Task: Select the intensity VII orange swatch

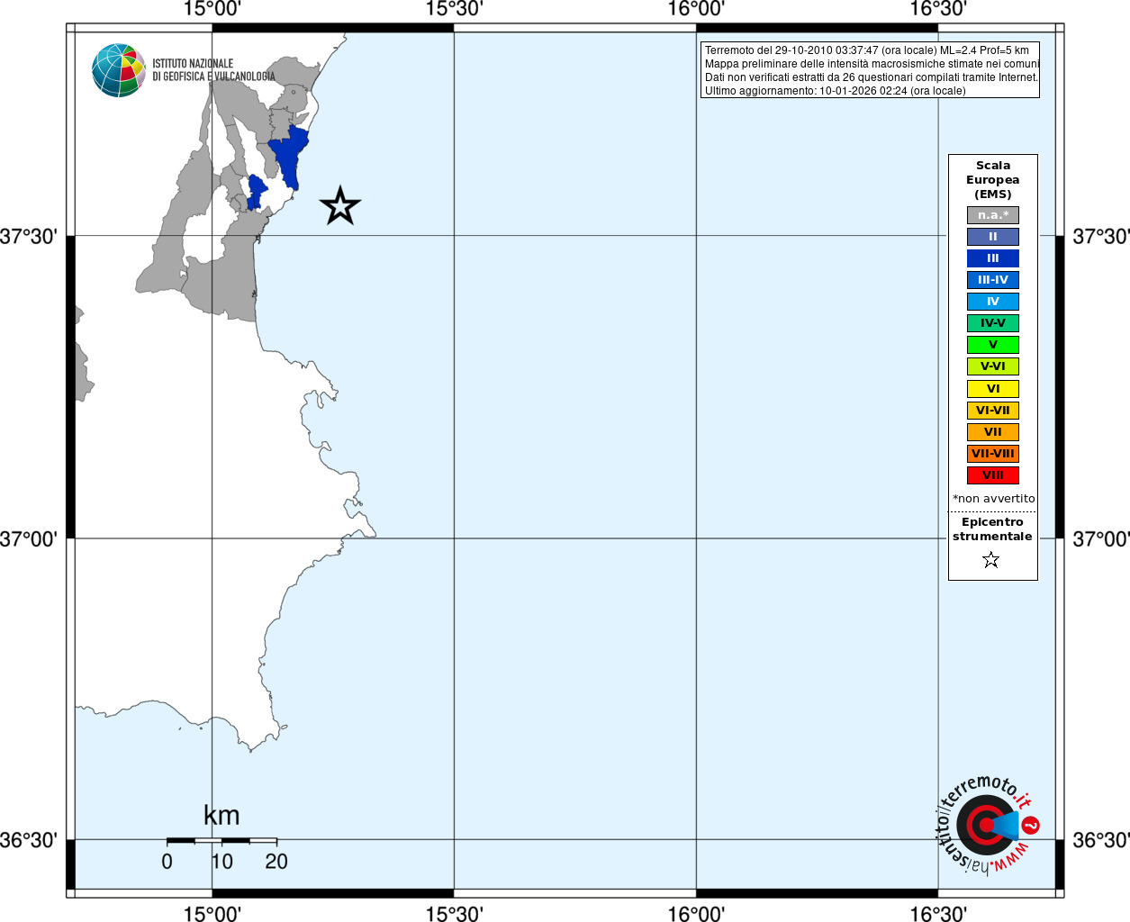Action: tap(993, 432)
